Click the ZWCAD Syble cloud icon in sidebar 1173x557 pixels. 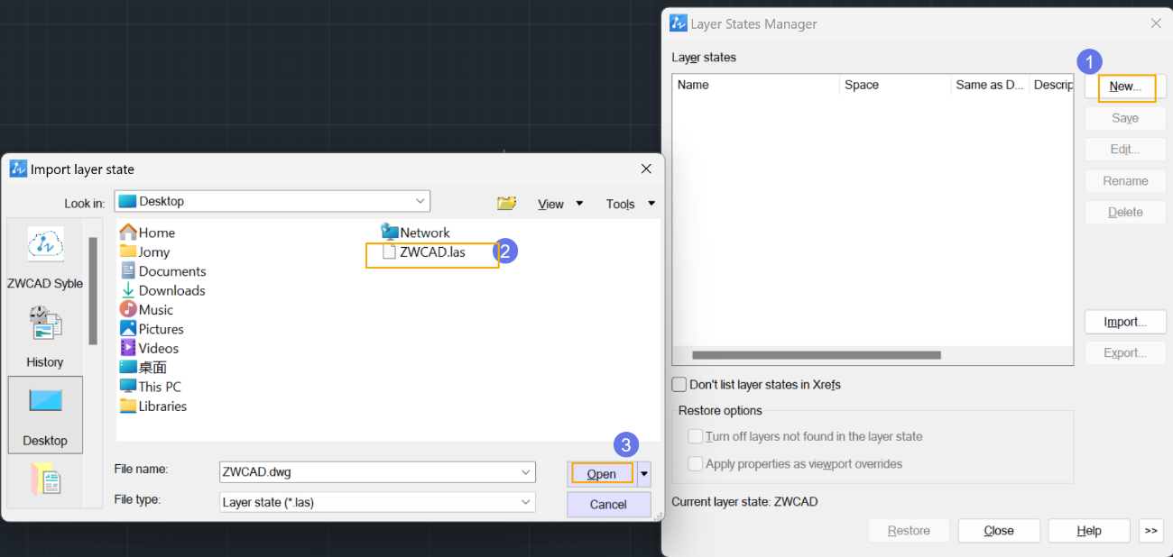pos(45,244)
